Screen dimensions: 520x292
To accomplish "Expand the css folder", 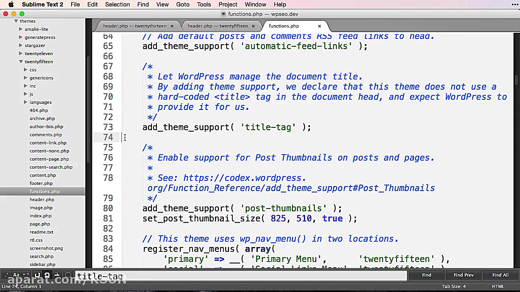I will [26, 70].
